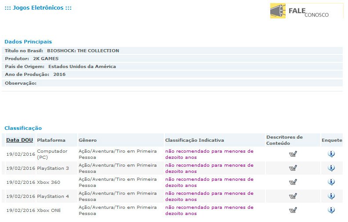Open content descriptors for PlayStation 4 row
The height and width of the screenshot is (222, 348).
[293, 196]
